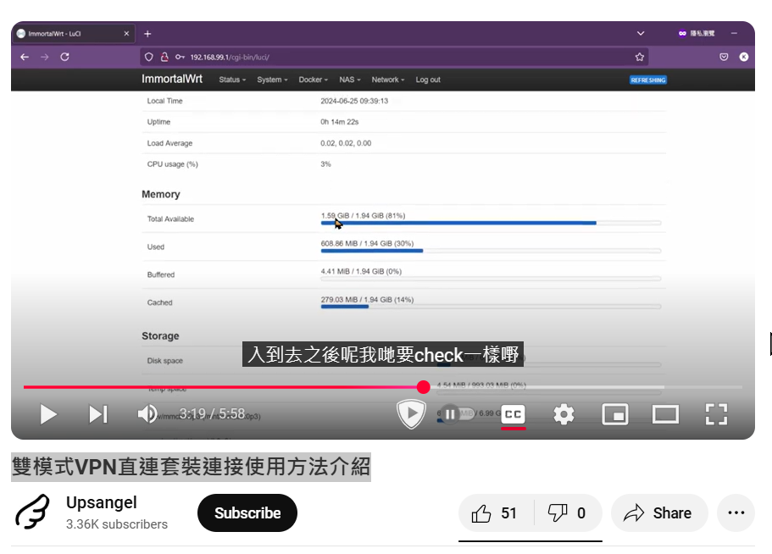The image size is (772, 554).
Task: Expand the Network menu in ImmortalWrt
Action: coord(388,80)
